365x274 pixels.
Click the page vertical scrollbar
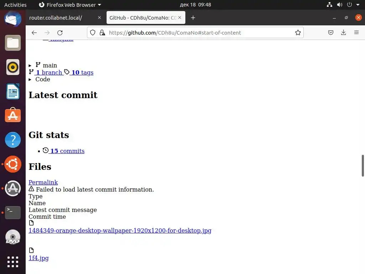pos(363,166)
